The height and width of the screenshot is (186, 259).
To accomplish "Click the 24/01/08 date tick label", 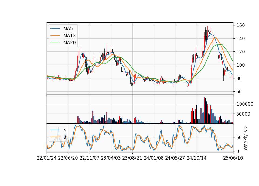I will click(x=154, y=158).
